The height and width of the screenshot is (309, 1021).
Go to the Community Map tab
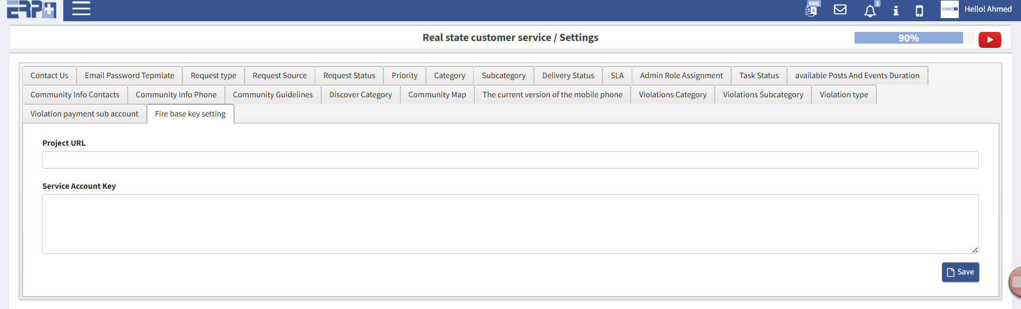(437, 95)
